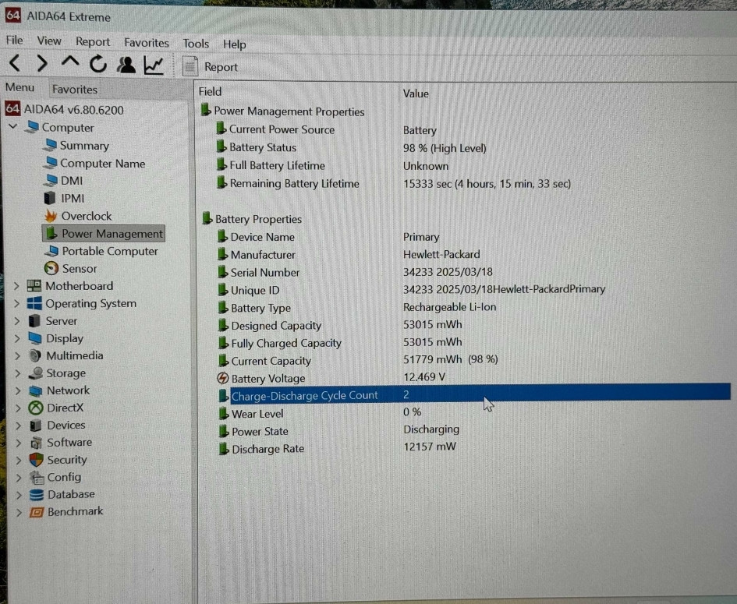Expand the Motherboard tree node
This screenshot has width=737, height=604.
tap(16, 286)
